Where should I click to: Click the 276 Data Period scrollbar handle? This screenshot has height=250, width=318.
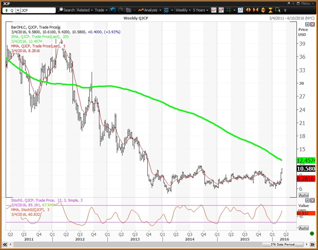pos(282,244)
